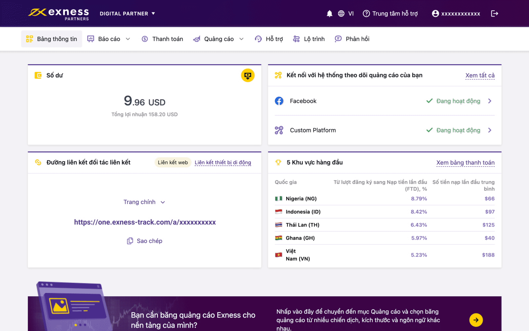The height and width of the screenshot is (331, 529).
Task: Open the Hỗ trợ menu item
Action: pos(269,39)
